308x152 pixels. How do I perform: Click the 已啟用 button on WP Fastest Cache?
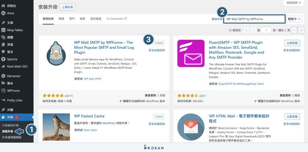(x=159, y=117)
